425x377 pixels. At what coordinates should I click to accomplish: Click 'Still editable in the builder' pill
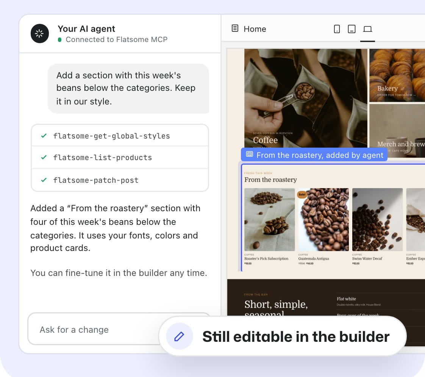[x=283, y=336]
